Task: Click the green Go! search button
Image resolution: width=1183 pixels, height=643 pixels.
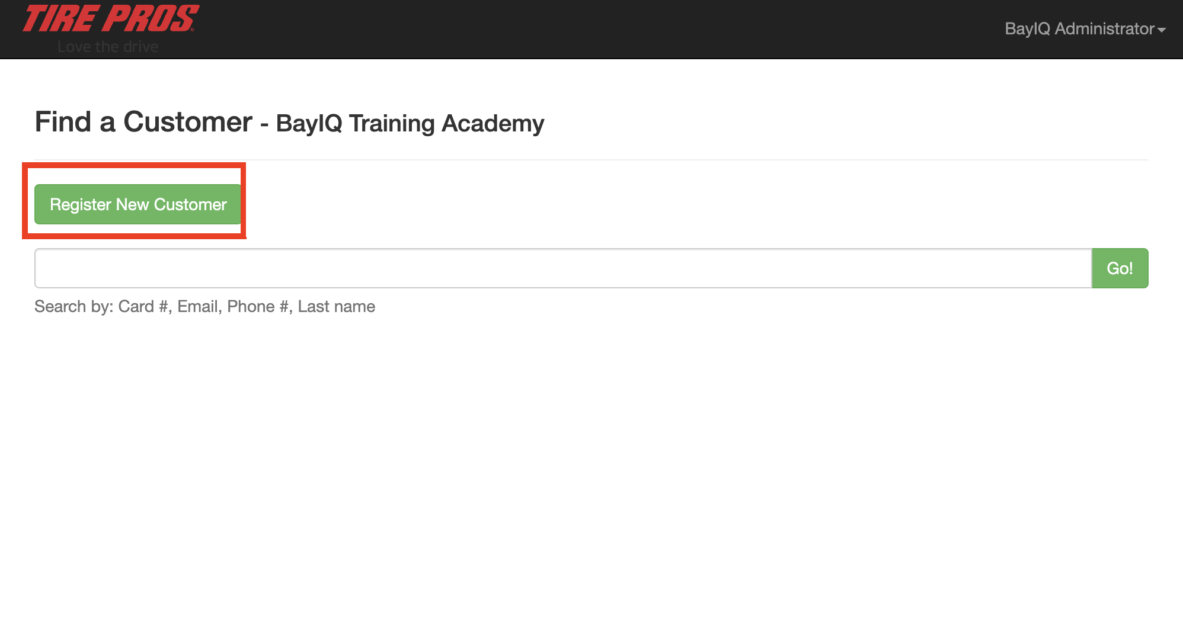Action: pyautogui.click(x=1120, y=268)
